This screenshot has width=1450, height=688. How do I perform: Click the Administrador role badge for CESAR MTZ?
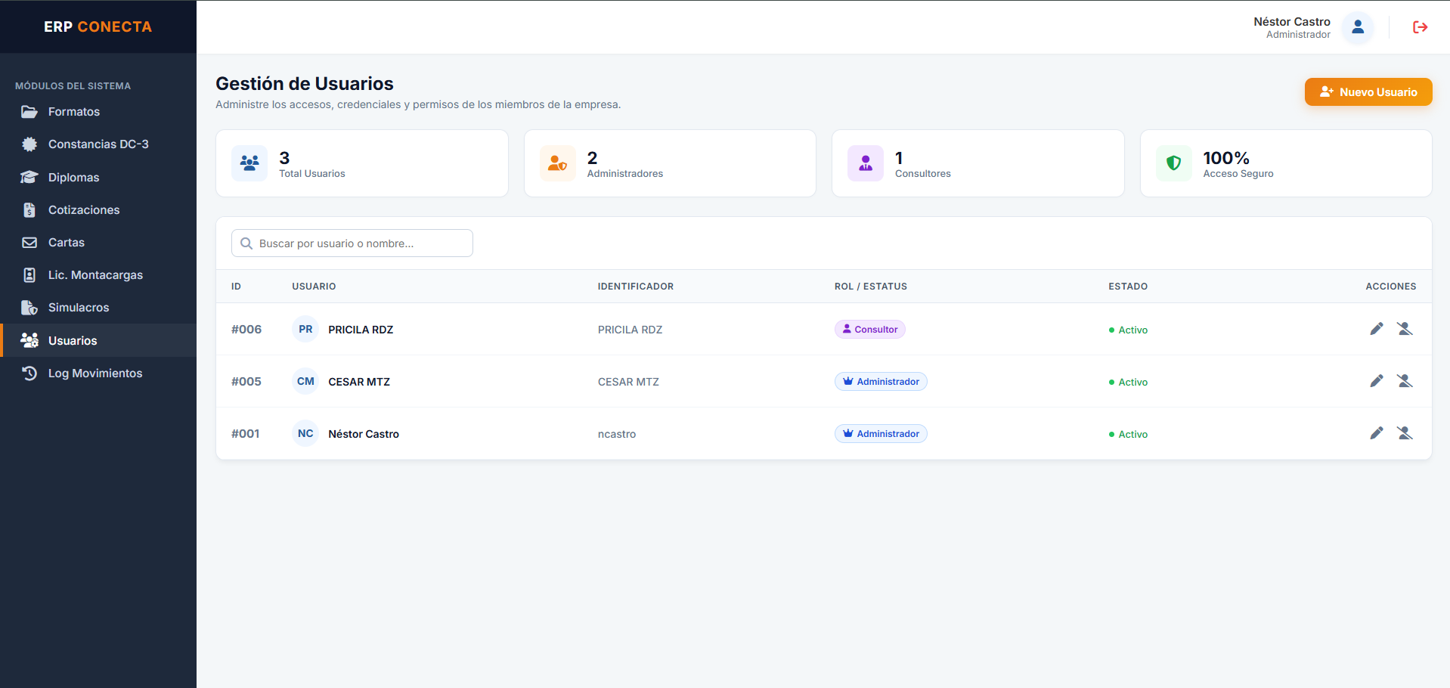pos(881,382)
